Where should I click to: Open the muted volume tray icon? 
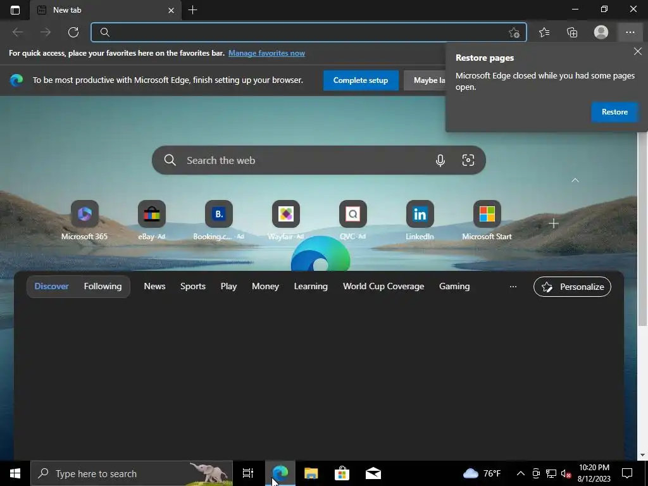566,473
